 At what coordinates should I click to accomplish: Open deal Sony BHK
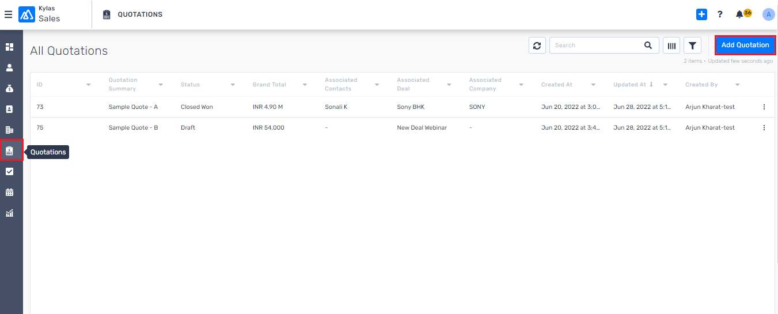point(411,107)
